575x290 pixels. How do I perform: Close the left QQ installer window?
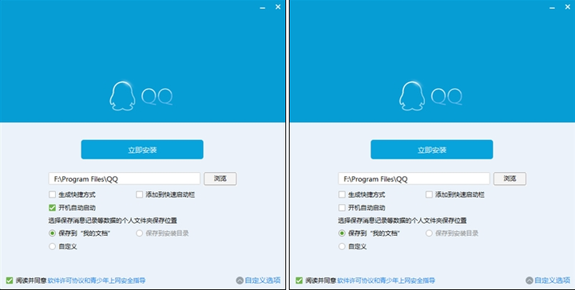tap(278, 6)
